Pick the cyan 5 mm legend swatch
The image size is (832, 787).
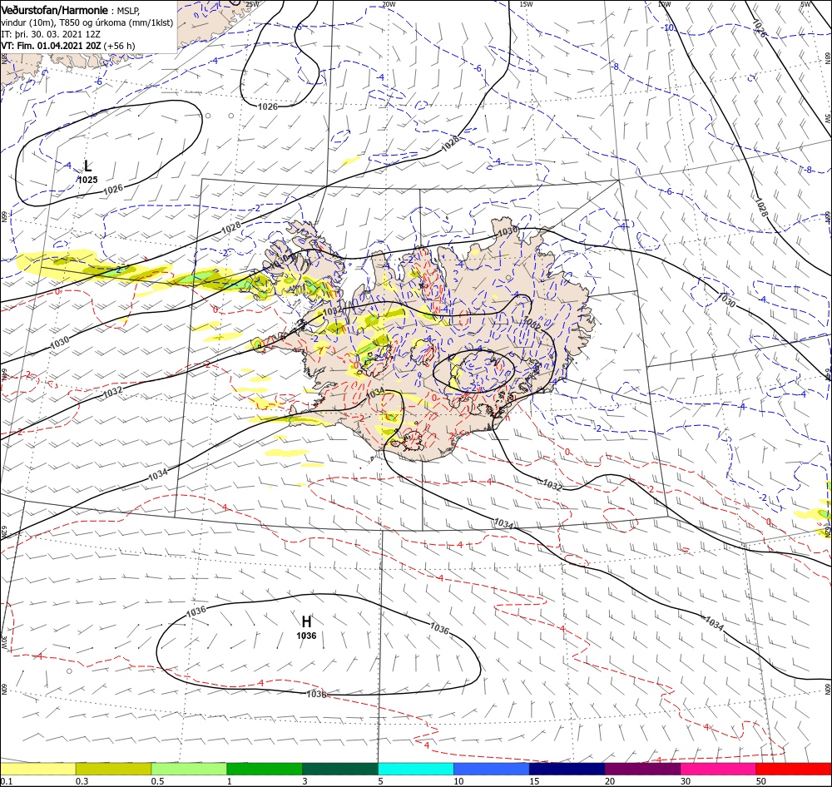tap(416, 769)
